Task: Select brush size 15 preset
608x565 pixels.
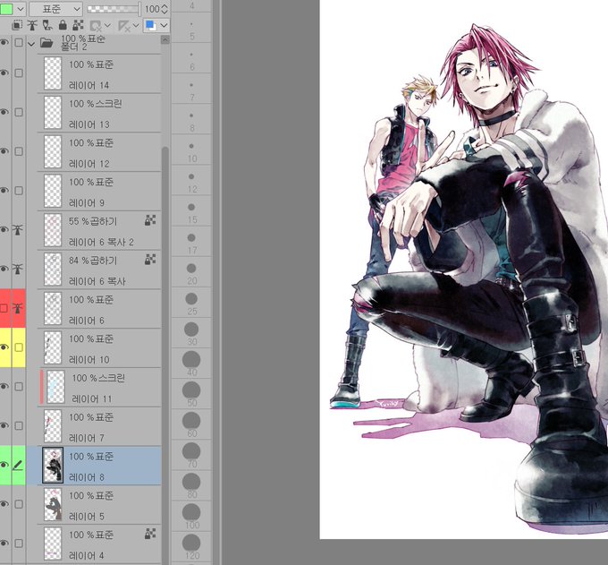Action: (x=191, y=211)
